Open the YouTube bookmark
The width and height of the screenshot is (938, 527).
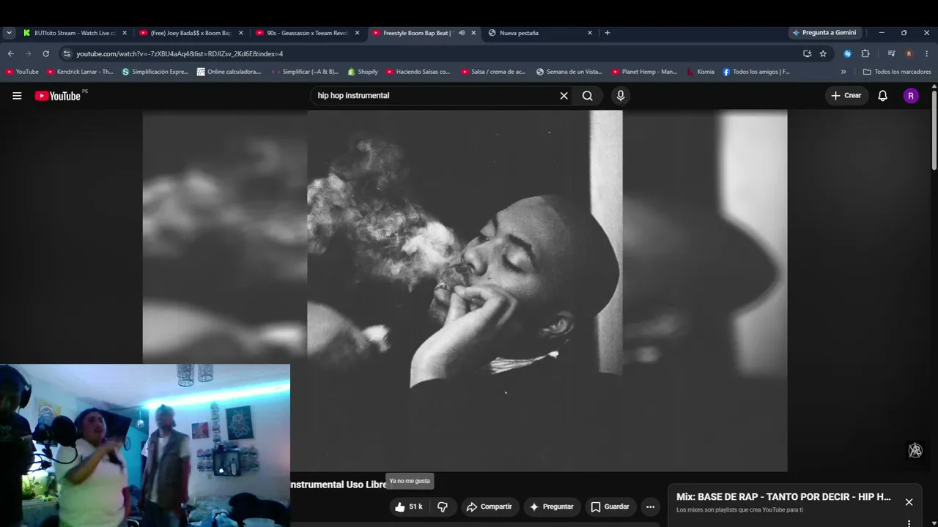pos(22,72)
